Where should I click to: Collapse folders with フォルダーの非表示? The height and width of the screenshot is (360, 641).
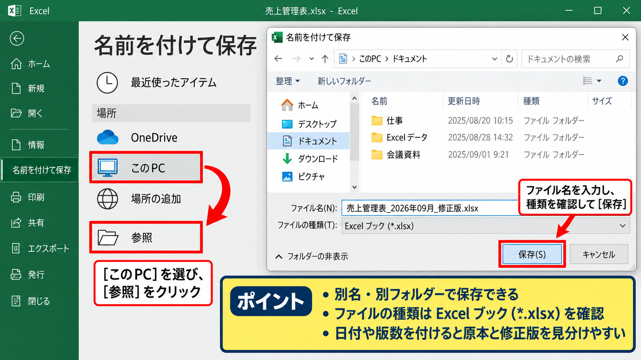pos(311,256)
